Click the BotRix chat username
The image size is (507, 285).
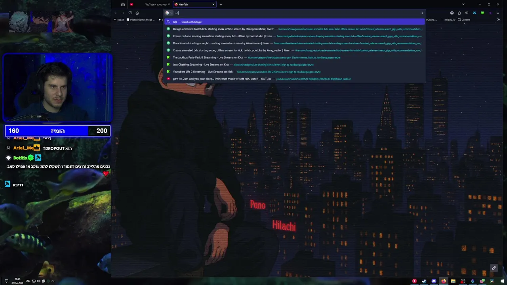20,158
